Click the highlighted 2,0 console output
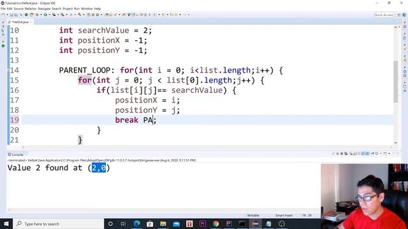 (x=99, y=168)
